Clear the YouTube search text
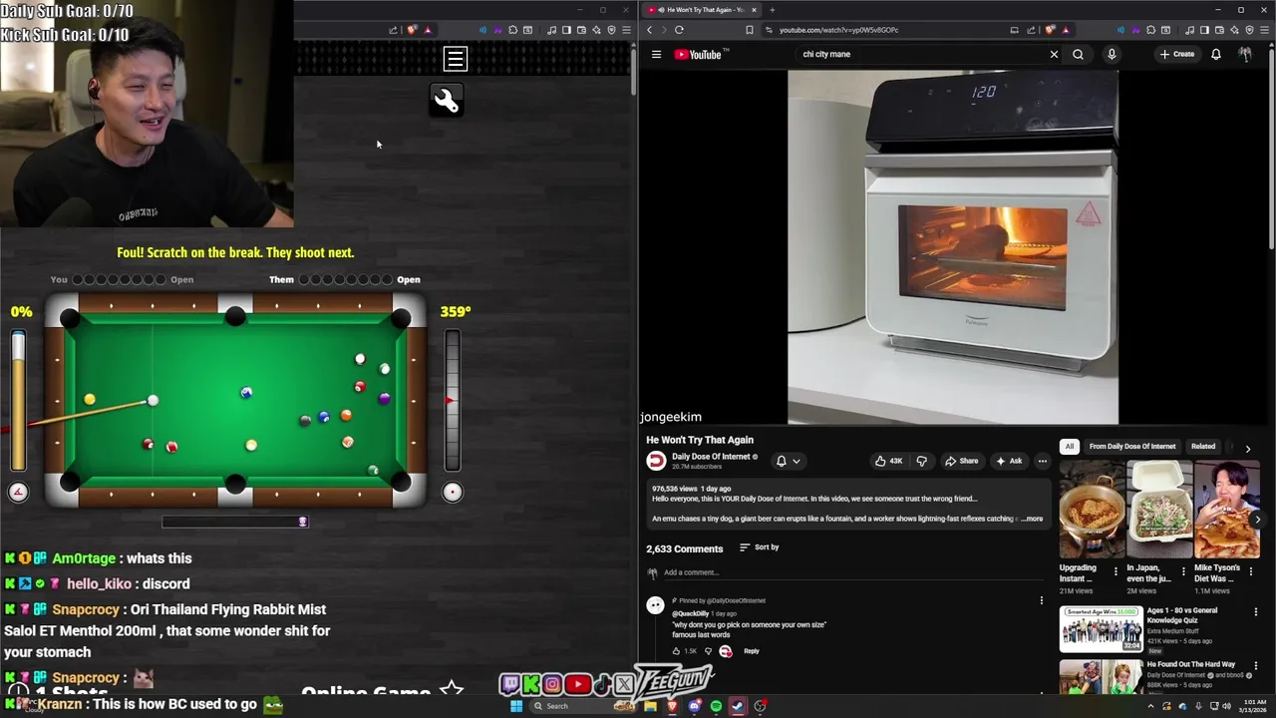The width and height of the screenshot is (1276, 718). (x=1054, y=54)
